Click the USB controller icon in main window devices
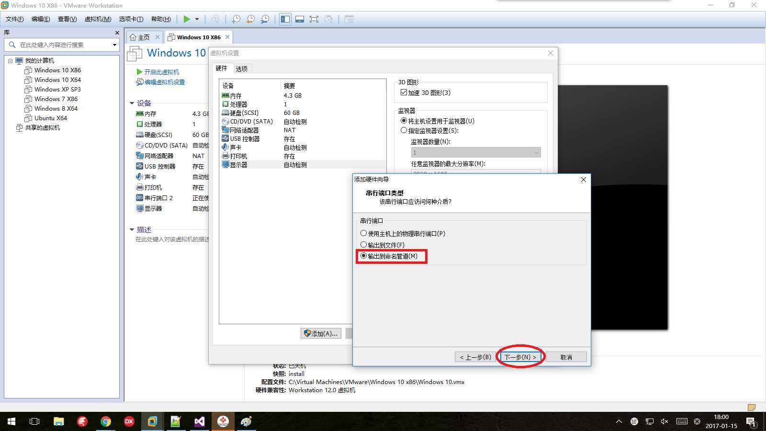The image size is (766, 431). (140, 166)
